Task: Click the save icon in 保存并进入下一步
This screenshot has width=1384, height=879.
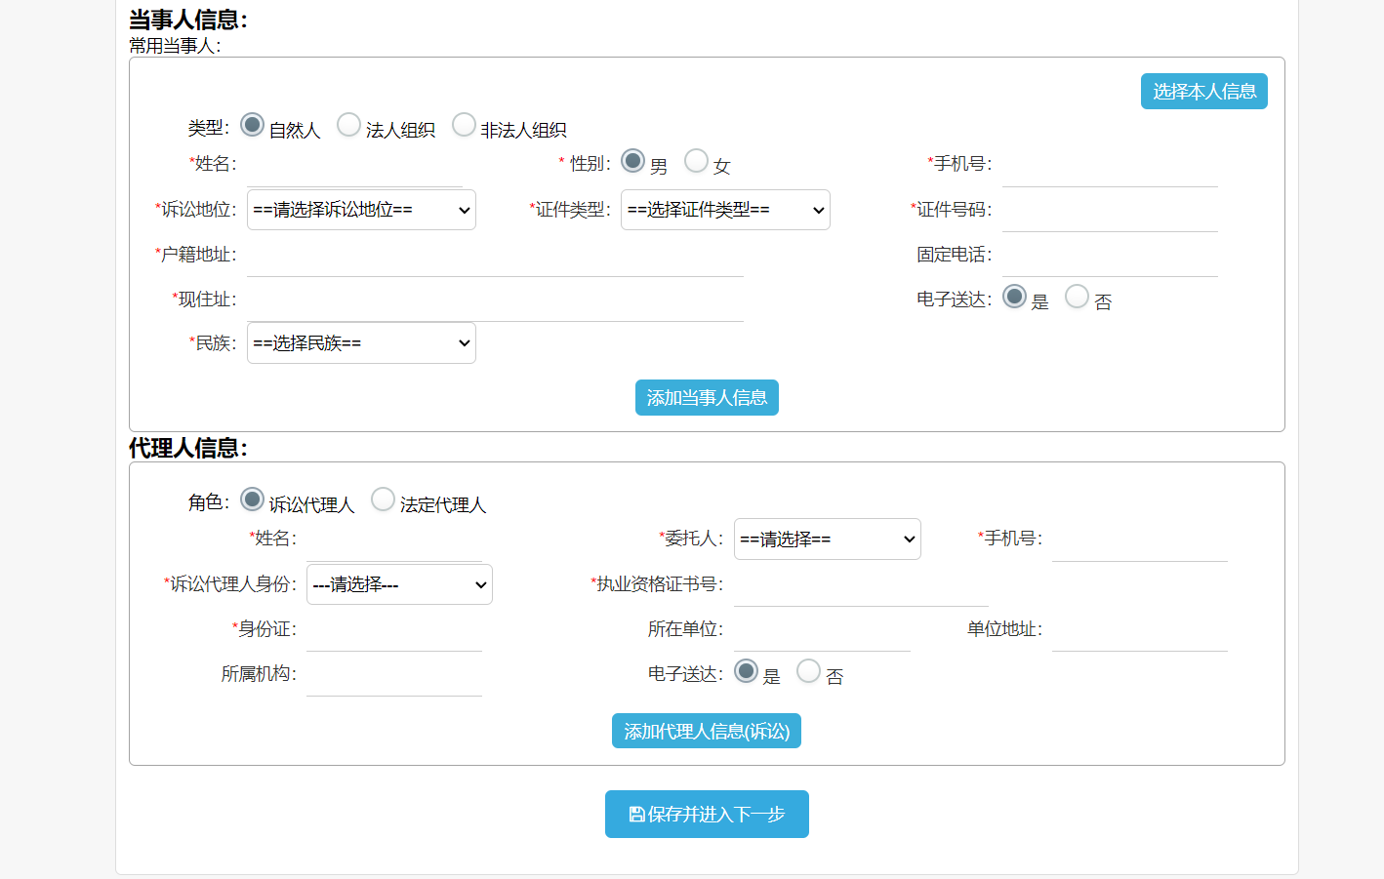Action: click(636, 814)
